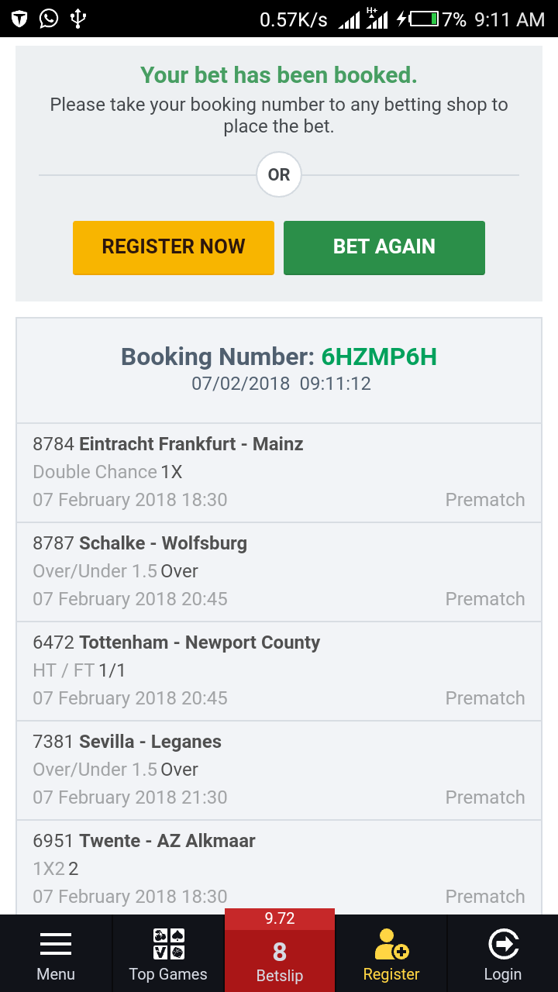Open Sevilla - Leganes bet row
The height and width of the screenshot is (992, 558).
tap(279, 770)
